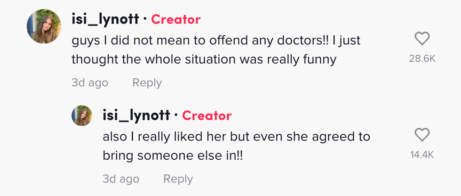Click the 28.6K like count
The height and width of the screenshot is (196, 461).
point(422,58)
